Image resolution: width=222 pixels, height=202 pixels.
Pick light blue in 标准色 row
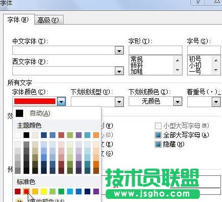70,191
